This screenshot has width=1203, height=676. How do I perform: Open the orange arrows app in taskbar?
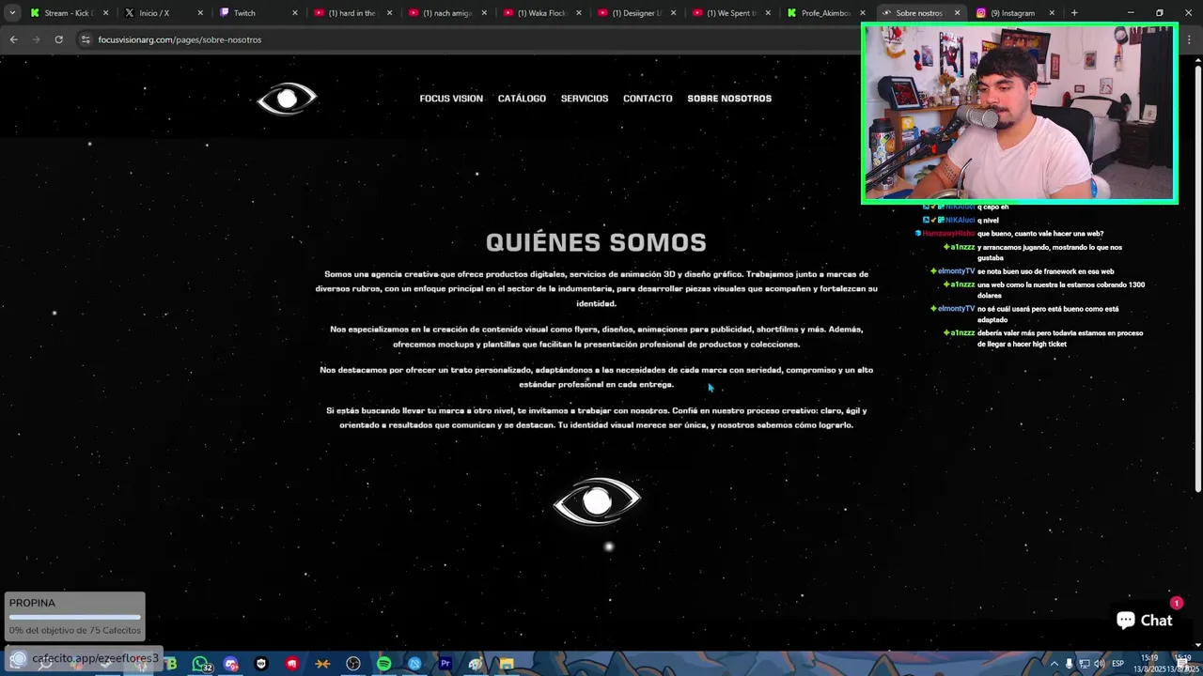click(322, 664)
